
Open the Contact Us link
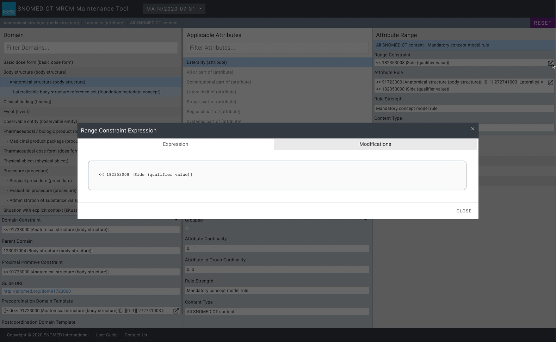(136, 335)
